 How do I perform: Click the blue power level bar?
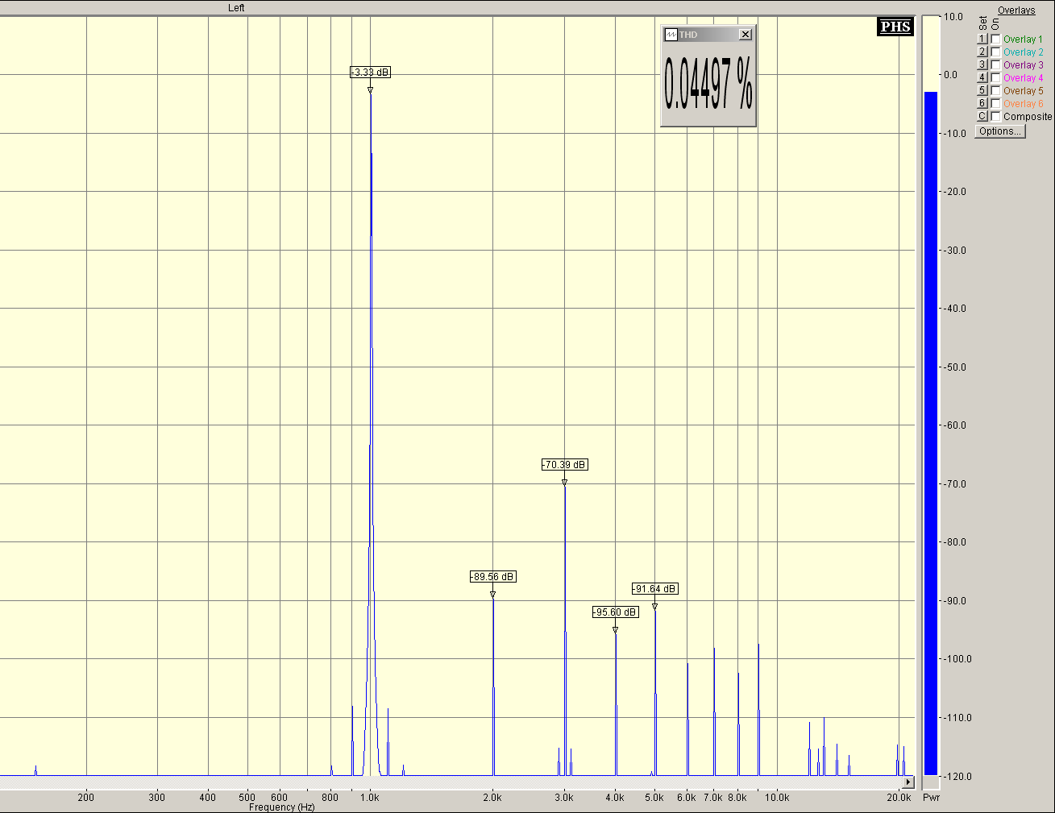click(931, 433)
